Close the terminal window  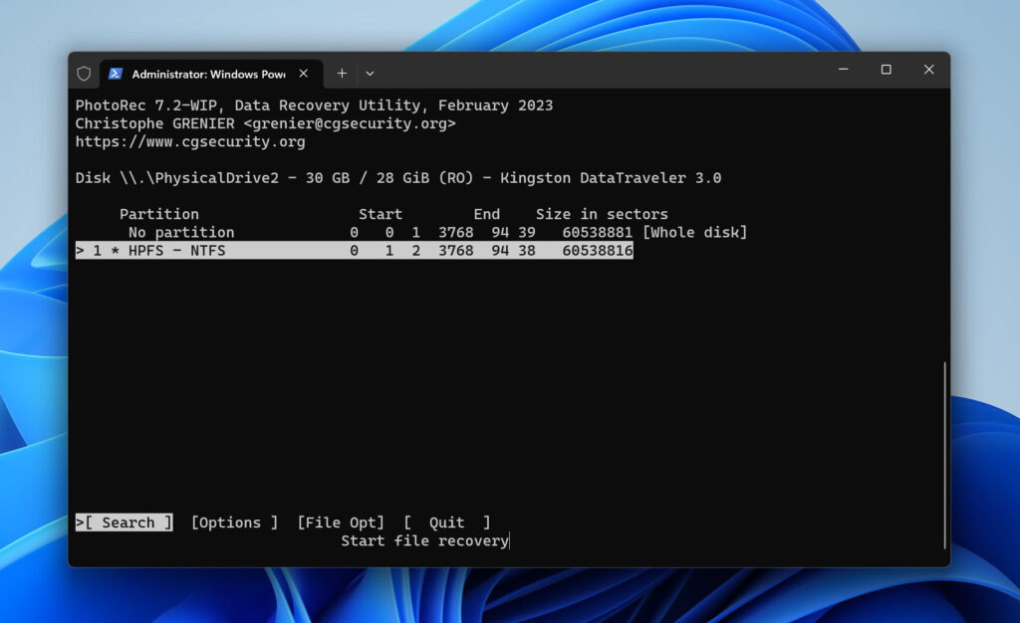coord(928,70)
